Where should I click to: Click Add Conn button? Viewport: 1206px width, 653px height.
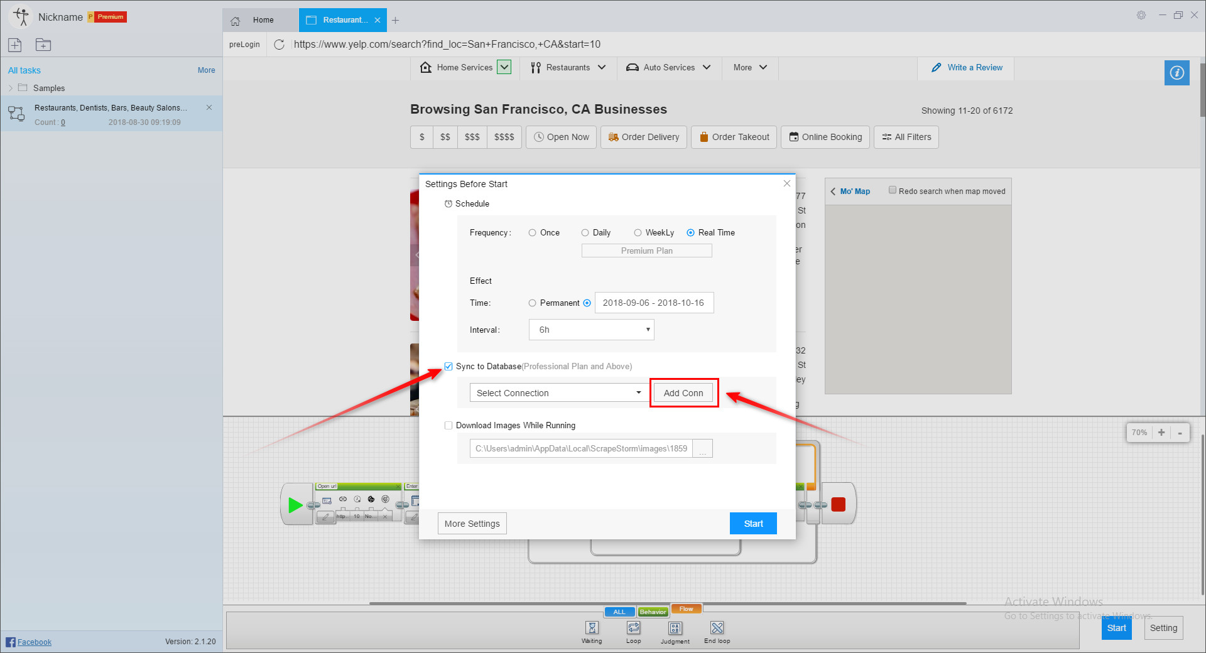pyautogui.click(x=683, y=393)
